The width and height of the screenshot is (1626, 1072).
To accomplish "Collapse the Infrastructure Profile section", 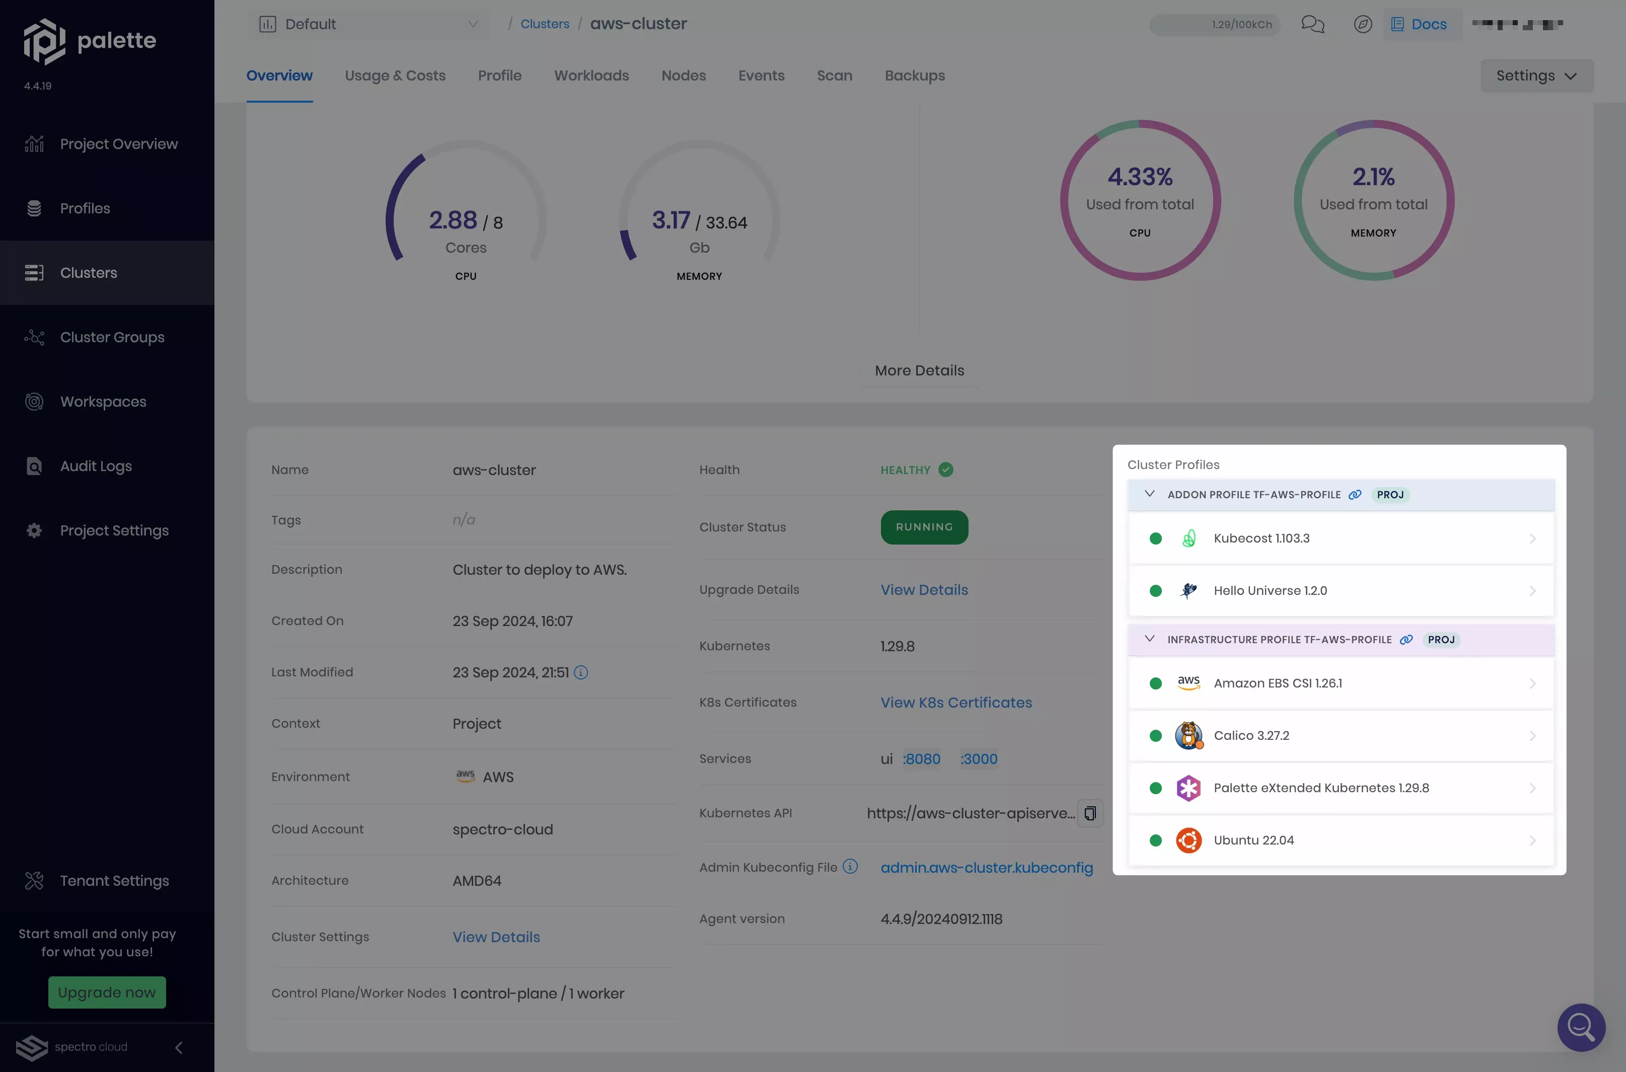I will point(1149,639).
